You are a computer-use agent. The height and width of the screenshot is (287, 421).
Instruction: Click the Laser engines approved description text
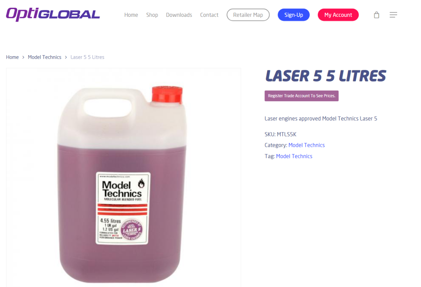click(321, 118)
